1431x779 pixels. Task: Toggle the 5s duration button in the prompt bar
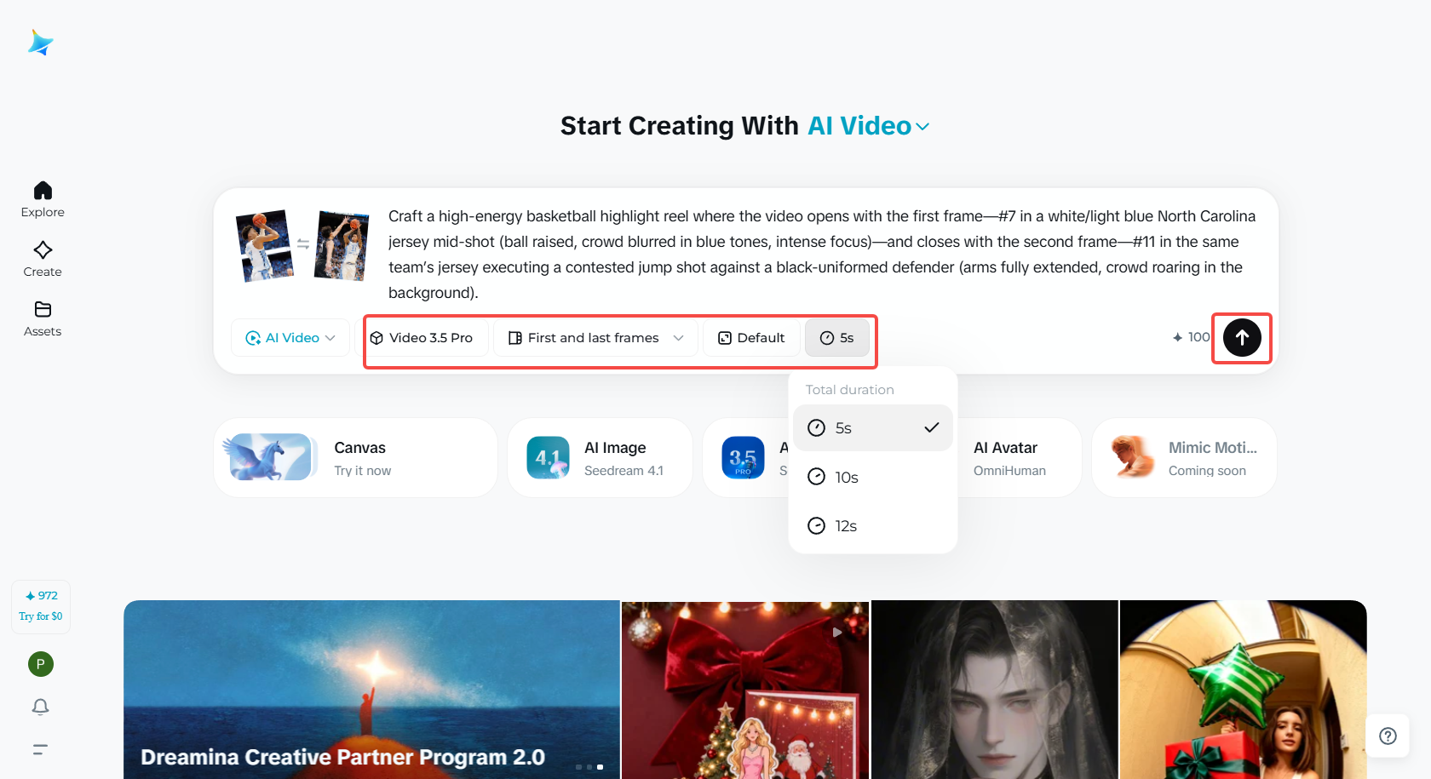(837, 338)
